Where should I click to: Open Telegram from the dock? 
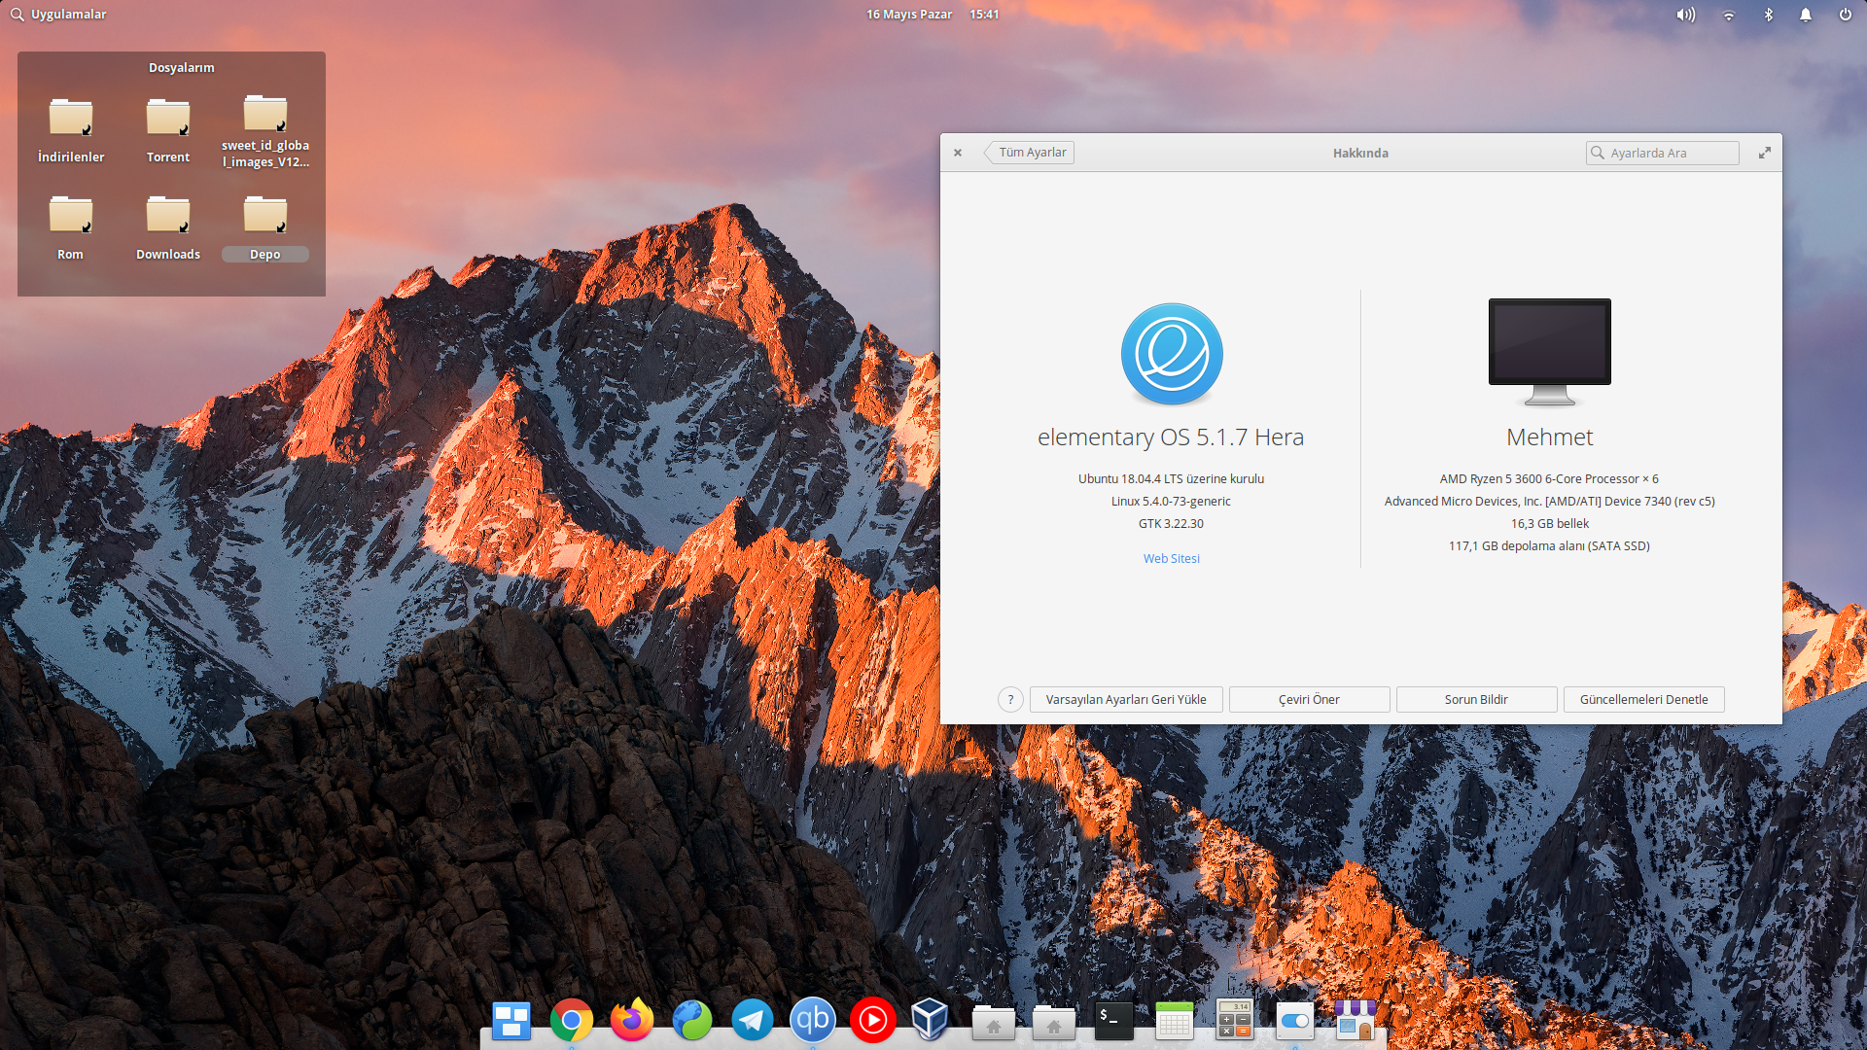point(753,1021)
